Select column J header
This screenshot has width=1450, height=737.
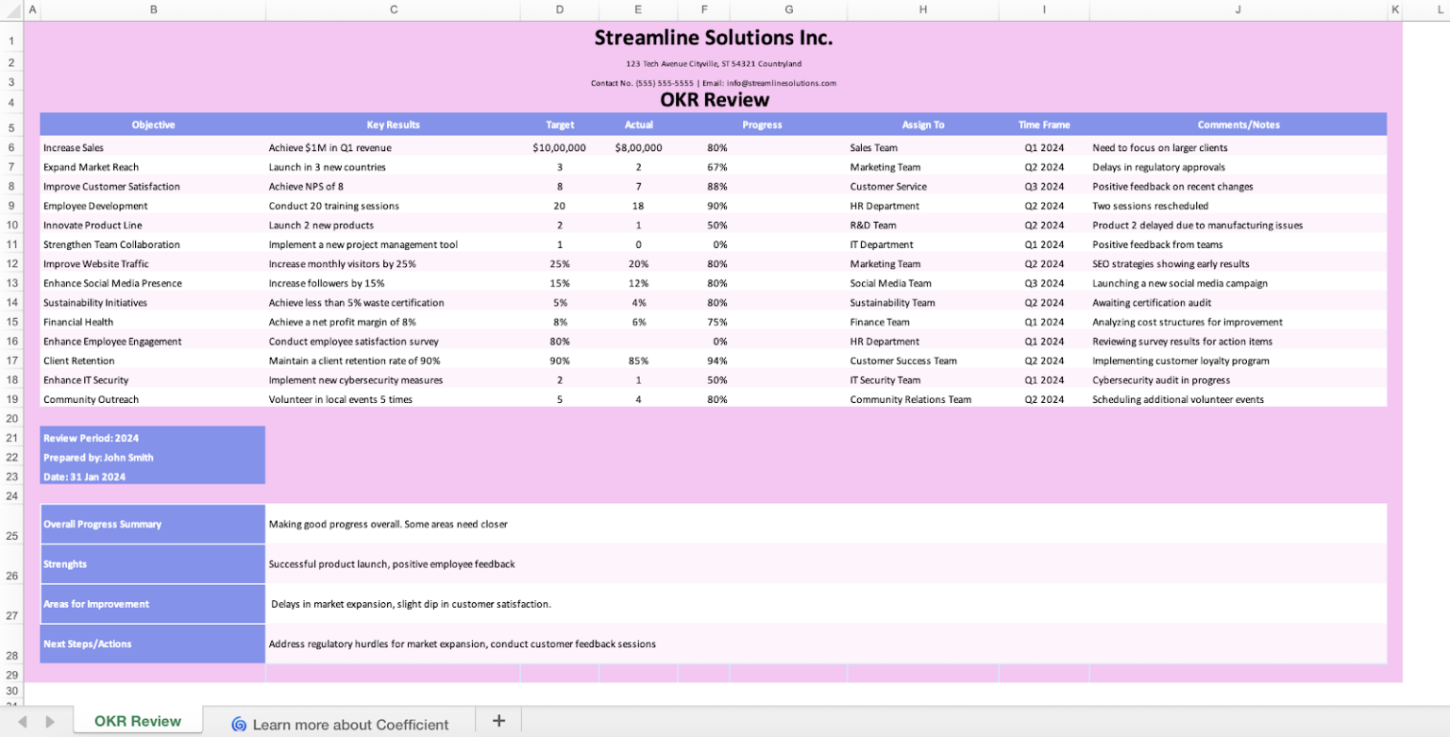click(1238, 9)
